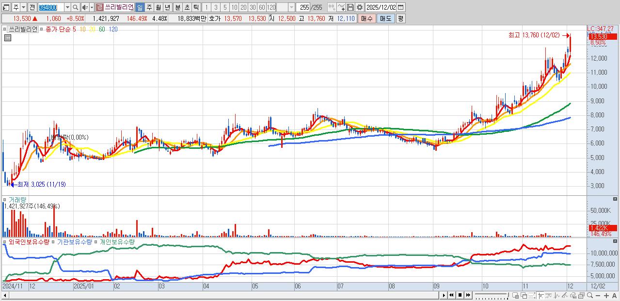Image resolution: width=620 pixels, height=301 pixels.
Task: Click the stock code field 394800
Action: [50, 7]
